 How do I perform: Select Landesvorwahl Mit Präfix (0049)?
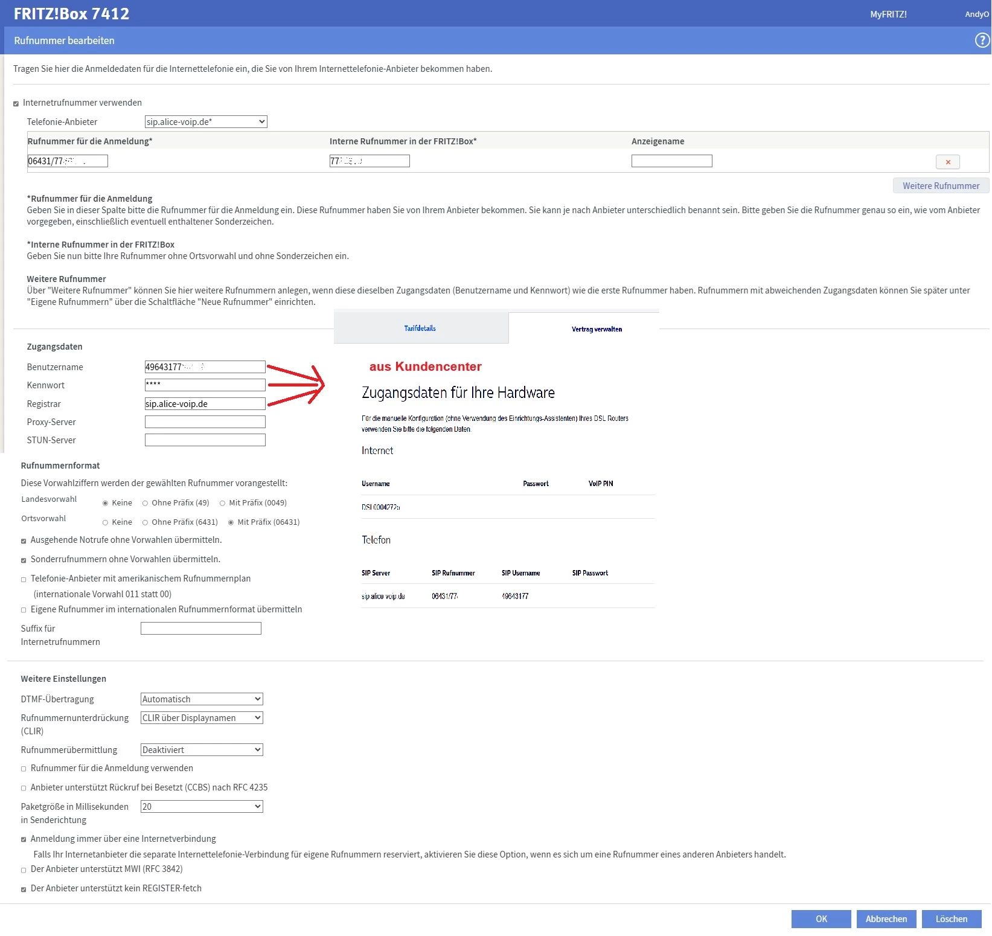[222, 503]
